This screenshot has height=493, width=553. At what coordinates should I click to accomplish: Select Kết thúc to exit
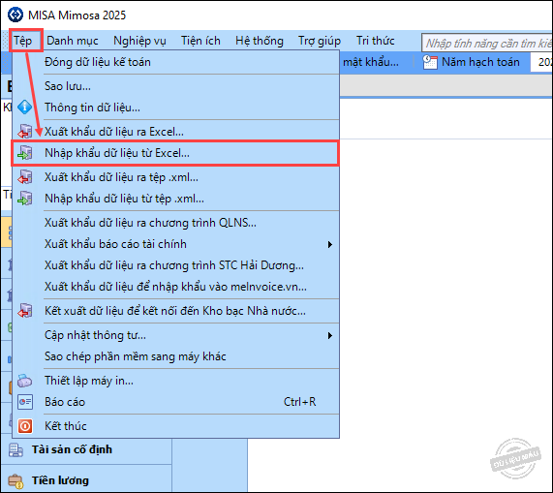click(175, 426)
